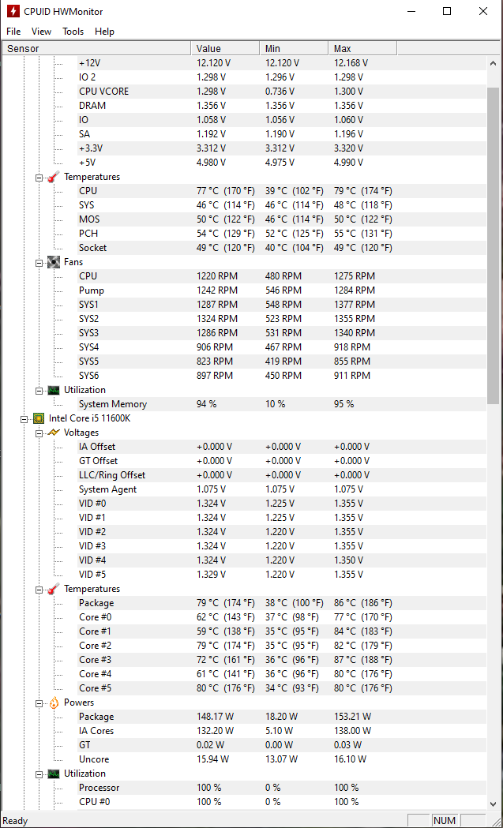Click the HWMonitor lightning logo in the title bar
Image resolution: width=503 pixels, height=828 pixels.
(13, 12)
